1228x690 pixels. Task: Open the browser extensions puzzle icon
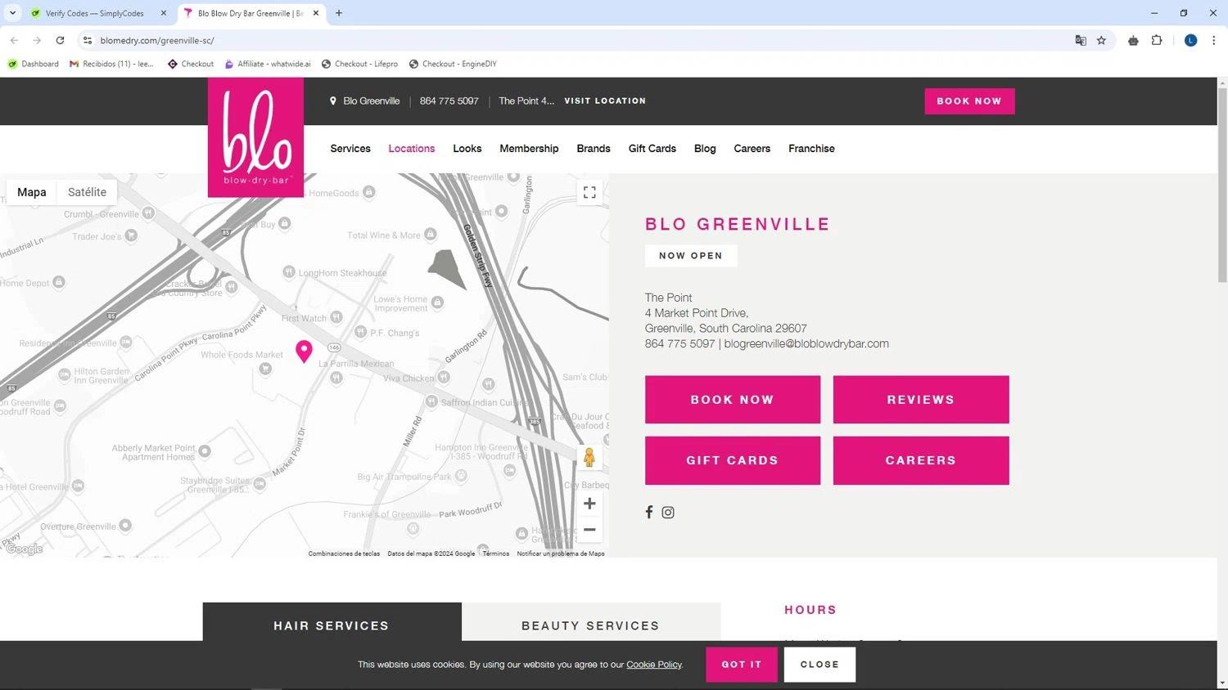point(1157,40)
